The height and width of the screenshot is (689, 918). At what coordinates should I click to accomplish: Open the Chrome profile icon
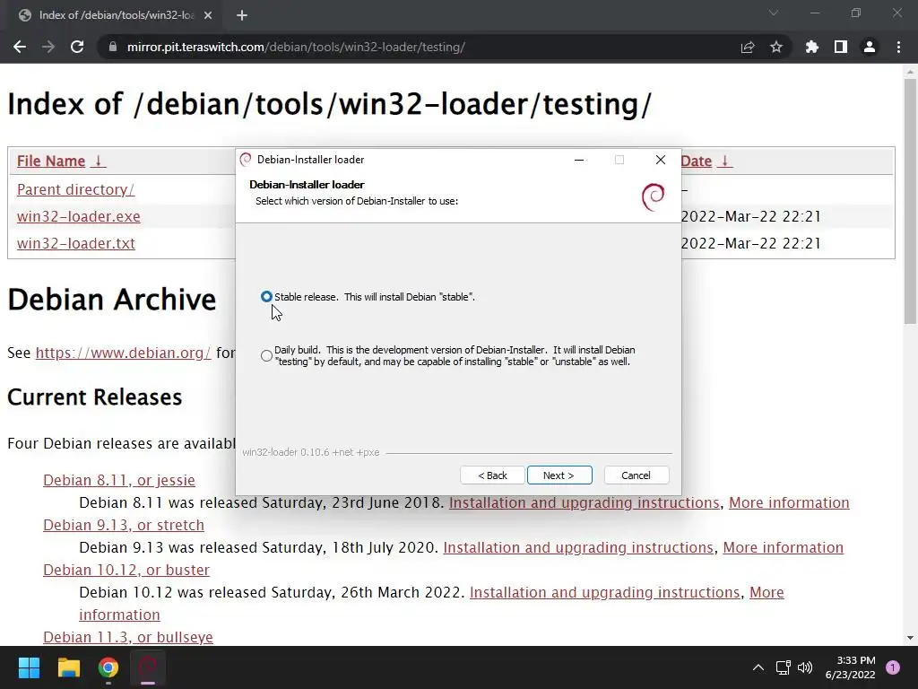[870, 47]
